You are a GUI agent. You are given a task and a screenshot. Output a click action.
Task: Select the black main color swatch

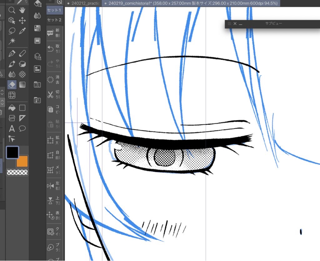tap(12, 153)
